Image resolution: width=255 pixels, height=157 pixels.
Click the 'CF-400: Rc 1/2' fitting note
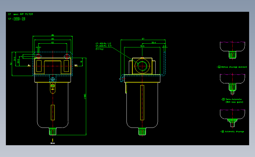point(103,44)
